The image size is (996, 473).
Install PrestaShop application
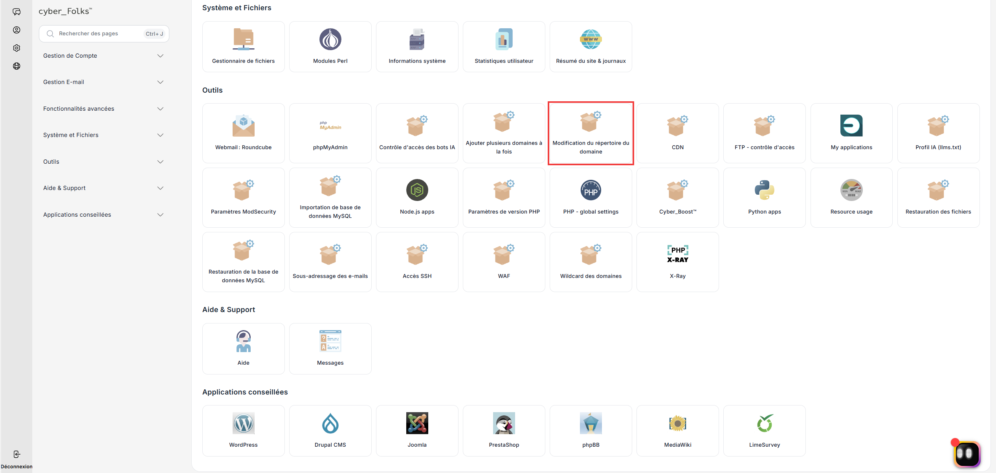tap(504, 431)
